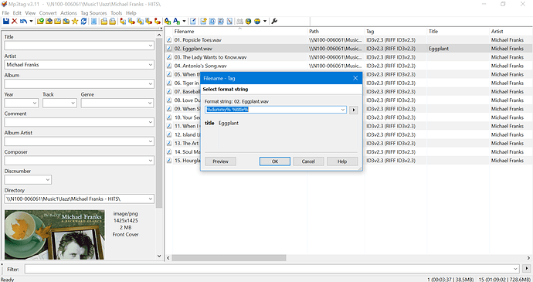This screenshot has width=533, height=282.
Task: Click the wrench Options icon
Action: [x=274, y=21]
